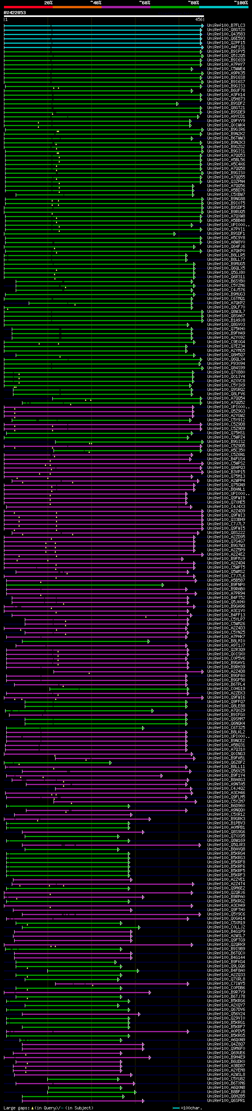The image size is (252, 1111).
Task: Click hit label UniRef100_Q43583
Action: [226, 34]
